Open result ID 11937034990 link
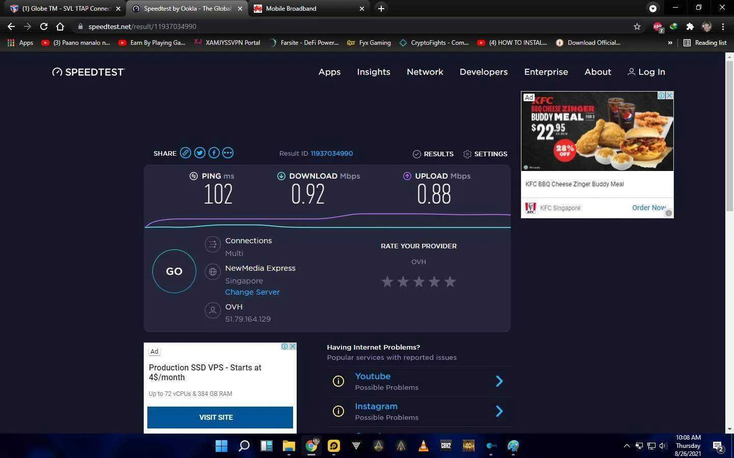The width and height of the screenshot is (734, 458). click(332, 153)
